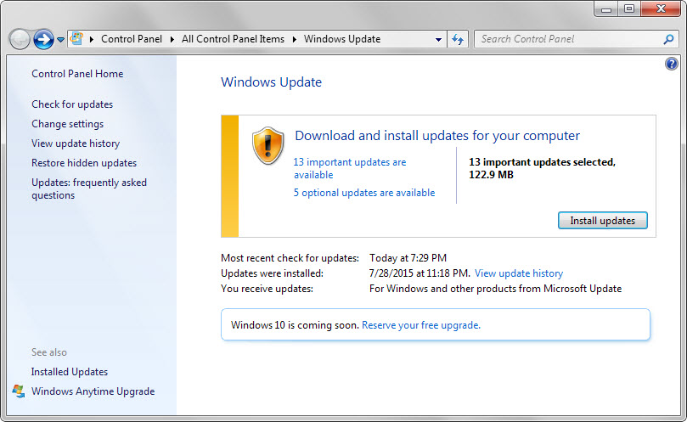Click 'Download and install updates for your computer' heading
The image size is (687, 422).
click(437, 136)
